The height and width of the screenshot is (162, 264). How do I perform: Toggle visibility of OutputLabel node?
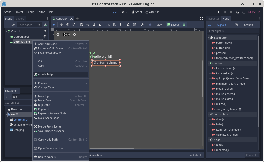[45, 37]
